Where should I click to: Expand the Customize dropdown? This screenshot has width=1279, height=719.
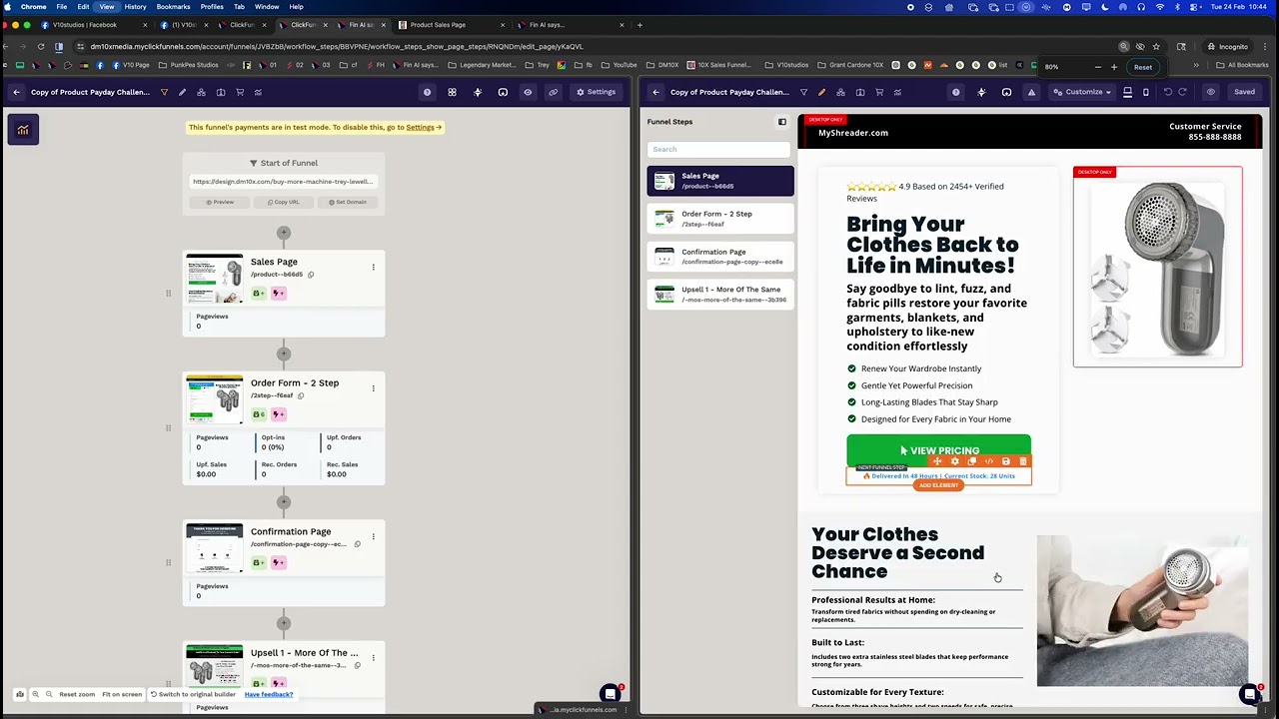coord(1084,92)
